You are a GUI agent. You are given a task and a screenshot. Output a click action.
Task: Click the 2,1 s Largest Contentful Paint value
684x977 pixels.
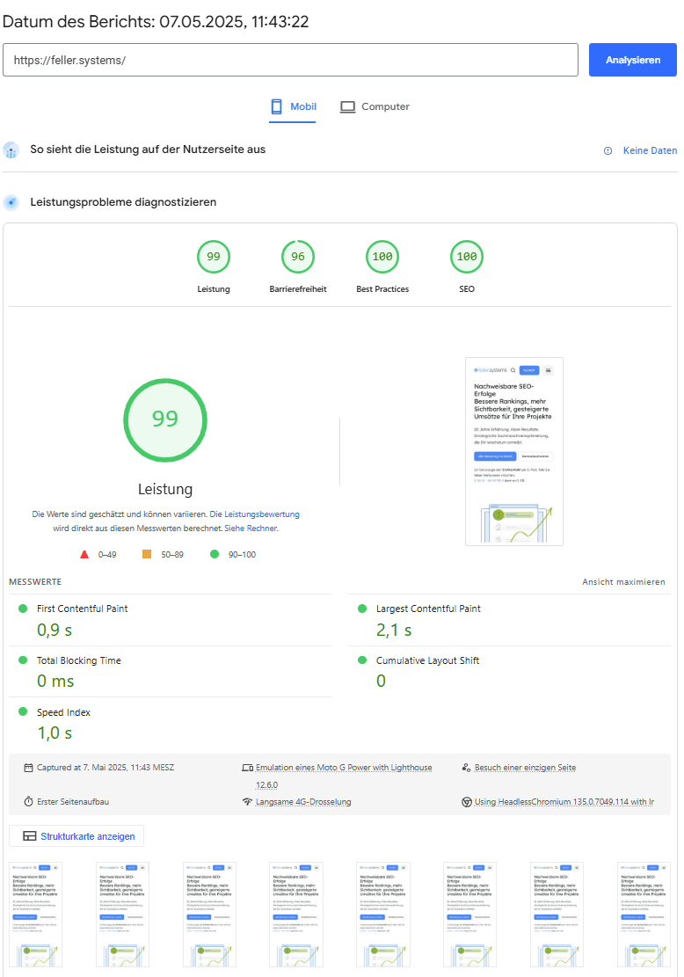point(394,631)
